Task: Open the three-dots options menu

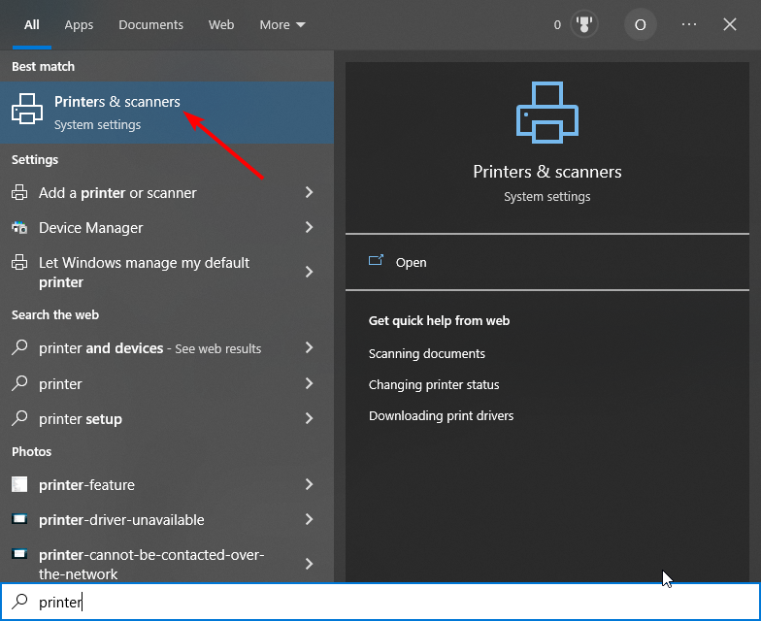Action: [x=689, y=24]
